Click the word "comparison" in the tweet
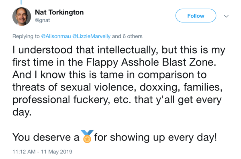This screenshot has height=159, width=241. pyautogui.click(x=172, y=75)
